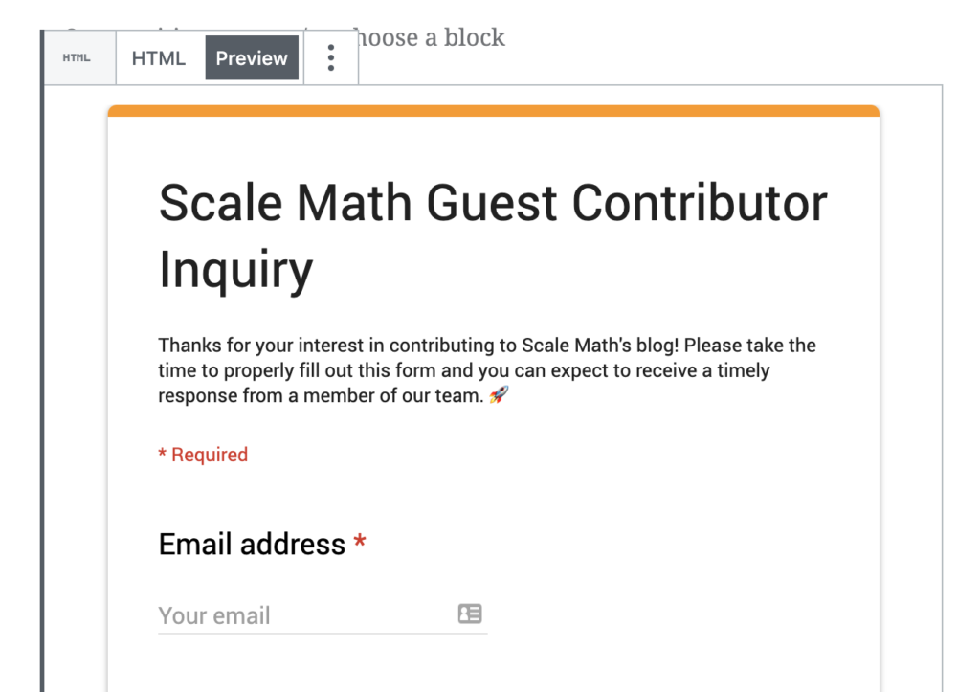Click the Scale Math form title heading

[493, 234]
